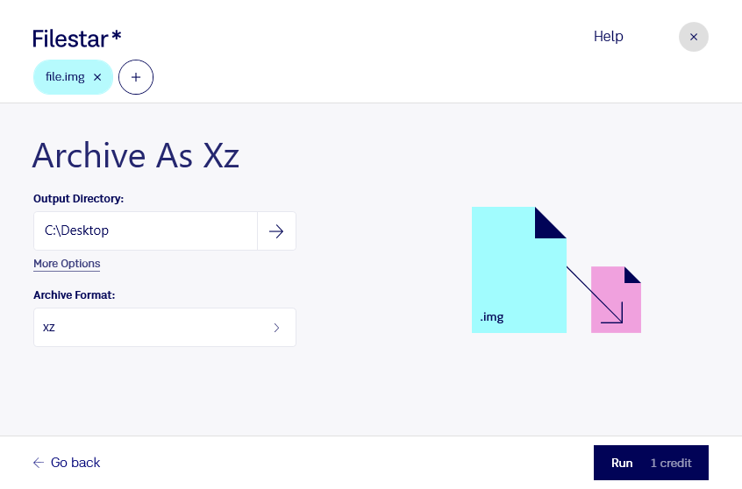Expand More Options

coord(67,264)
